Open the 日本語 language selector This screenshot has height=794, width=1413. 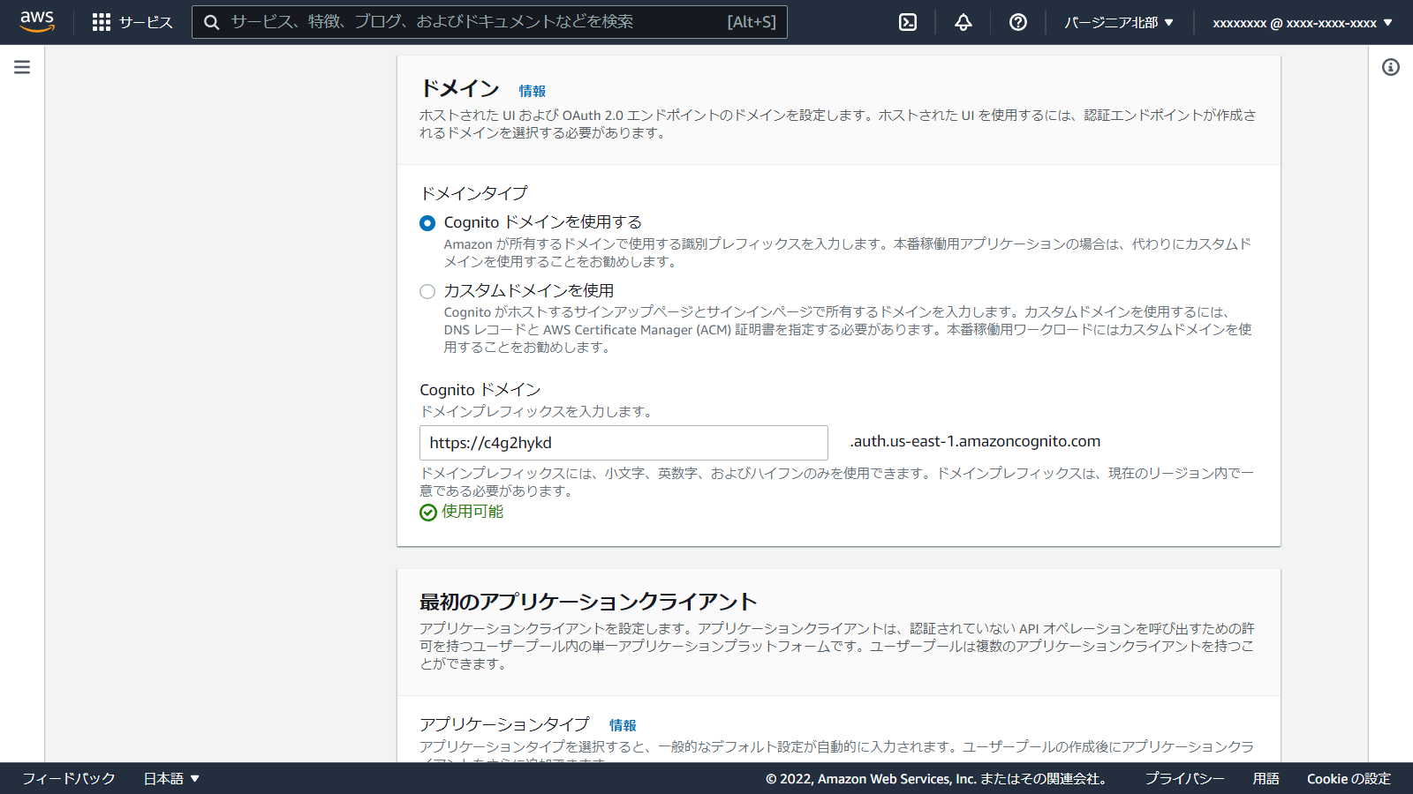point(171,778)
